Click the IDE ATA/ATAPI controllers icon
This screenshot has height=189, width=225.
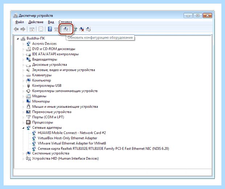28,54
